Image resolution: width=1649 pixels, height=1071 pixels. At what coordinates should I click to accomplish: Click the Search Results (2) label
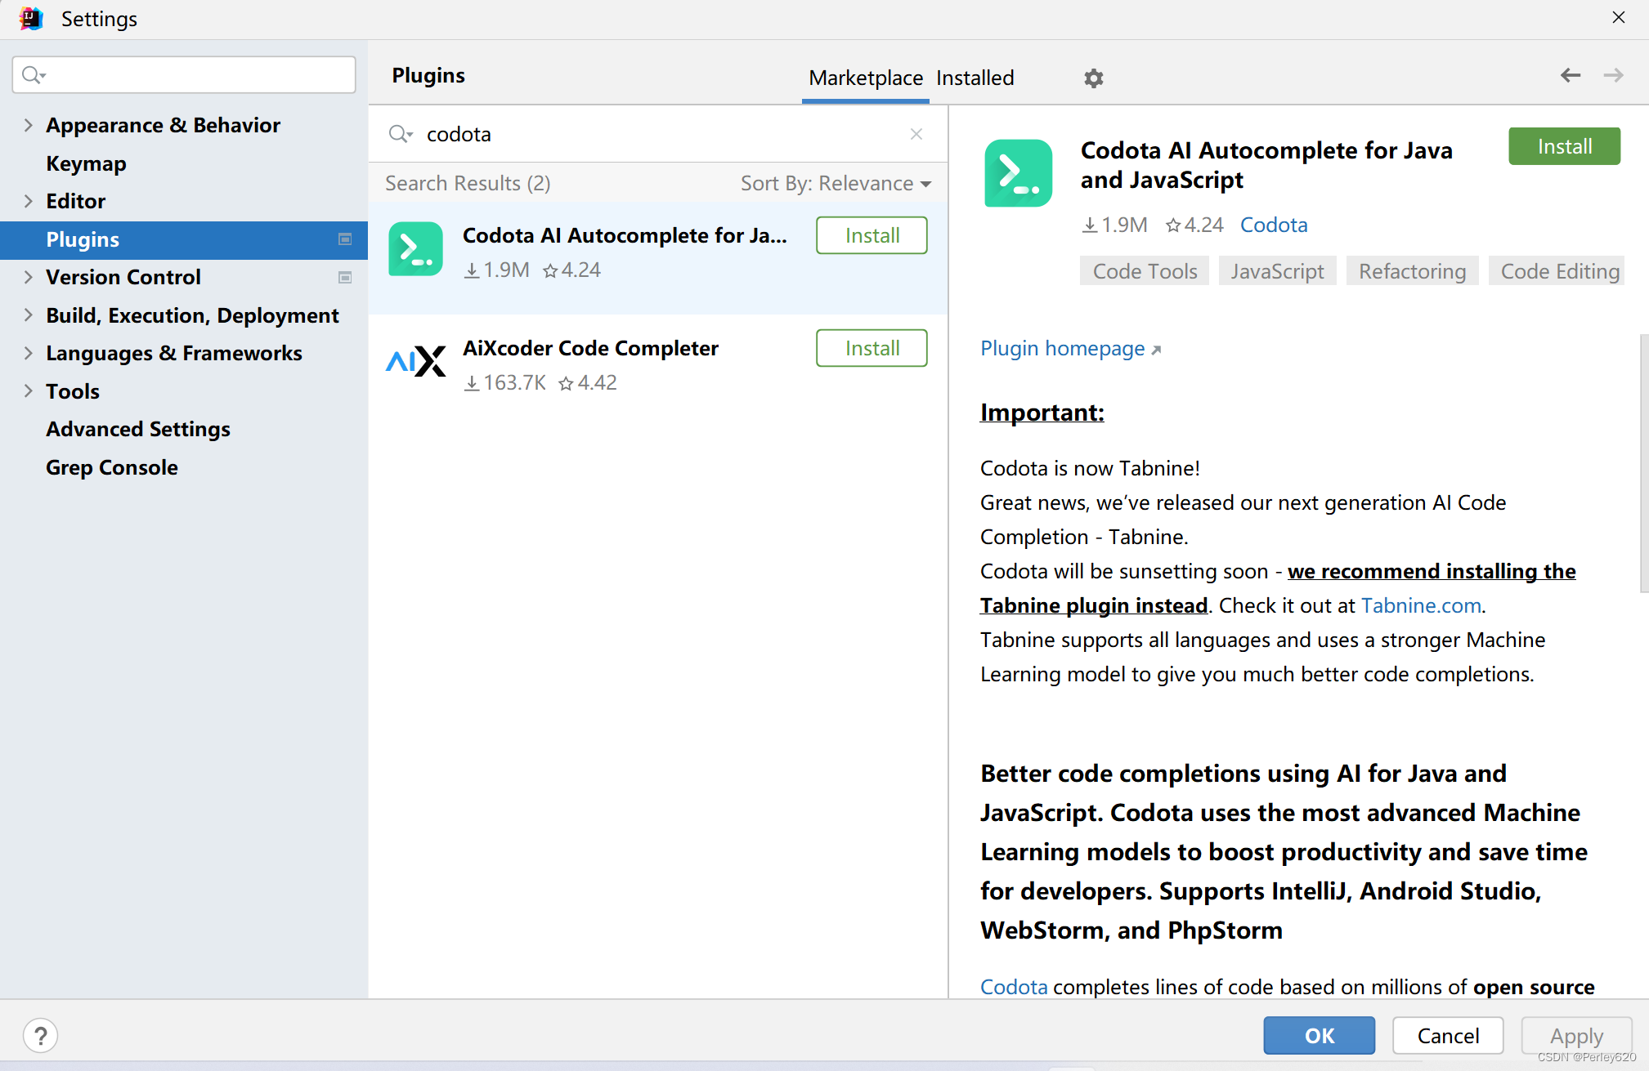click(x=468, y=183)
